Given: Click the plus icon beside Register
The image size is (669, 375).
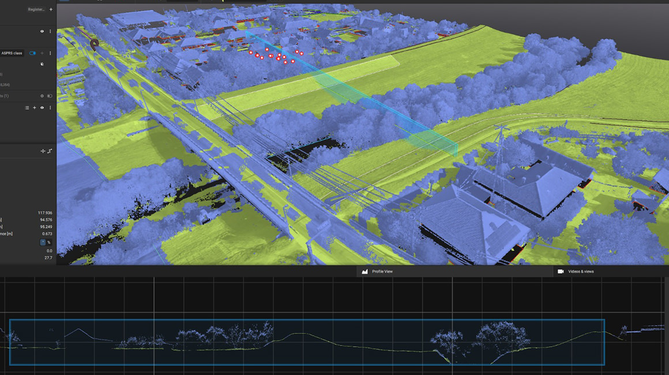Looking at the screenshot, I should pyautogui.click(x=51, y=9).
